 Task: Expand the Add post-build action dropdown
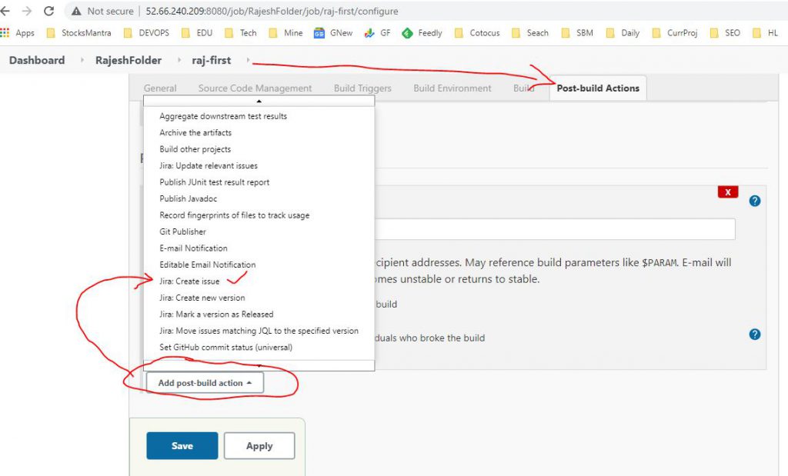[x=205, y=383]
